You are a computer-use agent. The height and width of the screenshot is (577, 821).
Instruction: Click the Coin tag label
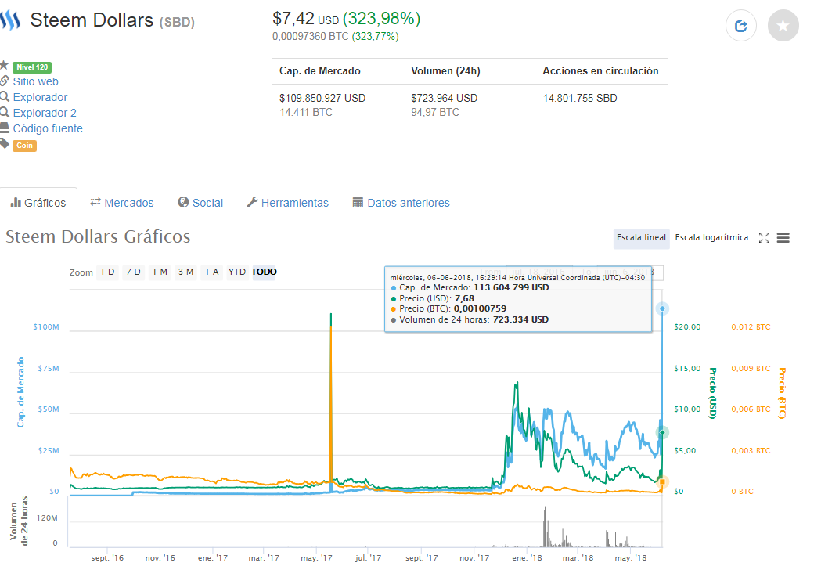tap(24, 146)
